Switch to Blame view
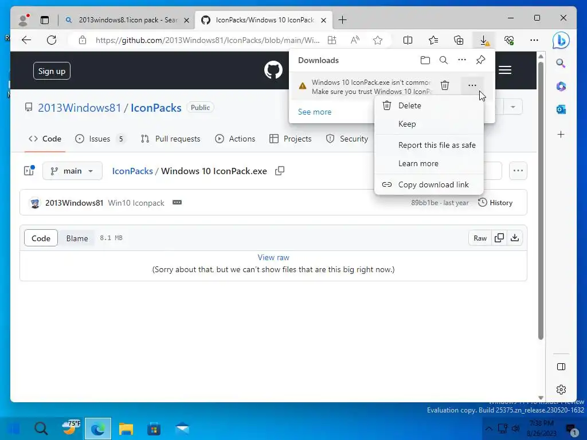 pyautogui.click(x=77, y=238)
